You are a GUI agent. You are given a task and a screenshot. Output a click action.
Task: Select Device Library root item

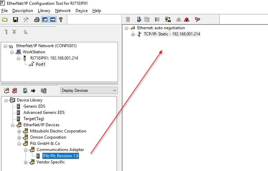[x=30, y=100]
